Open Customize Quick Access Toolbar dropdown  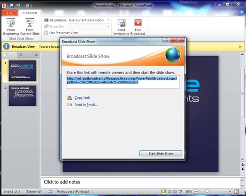(34, 6)
